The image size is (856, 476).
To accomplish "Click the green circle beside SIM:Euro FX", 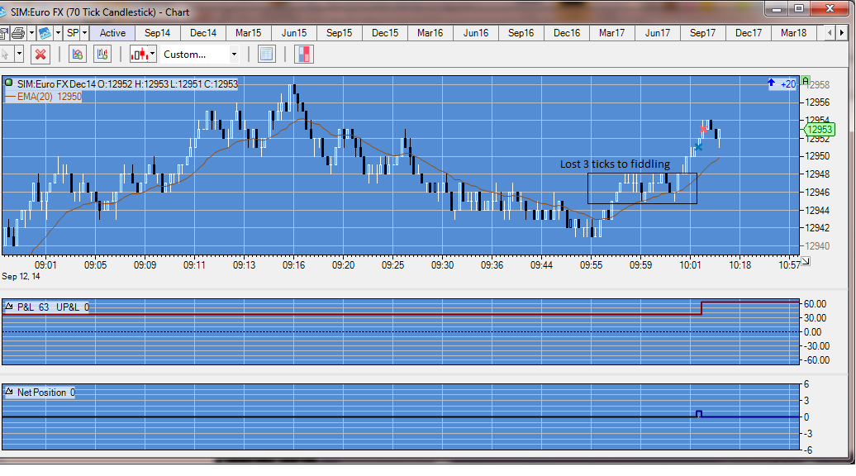I will (9, 83).
